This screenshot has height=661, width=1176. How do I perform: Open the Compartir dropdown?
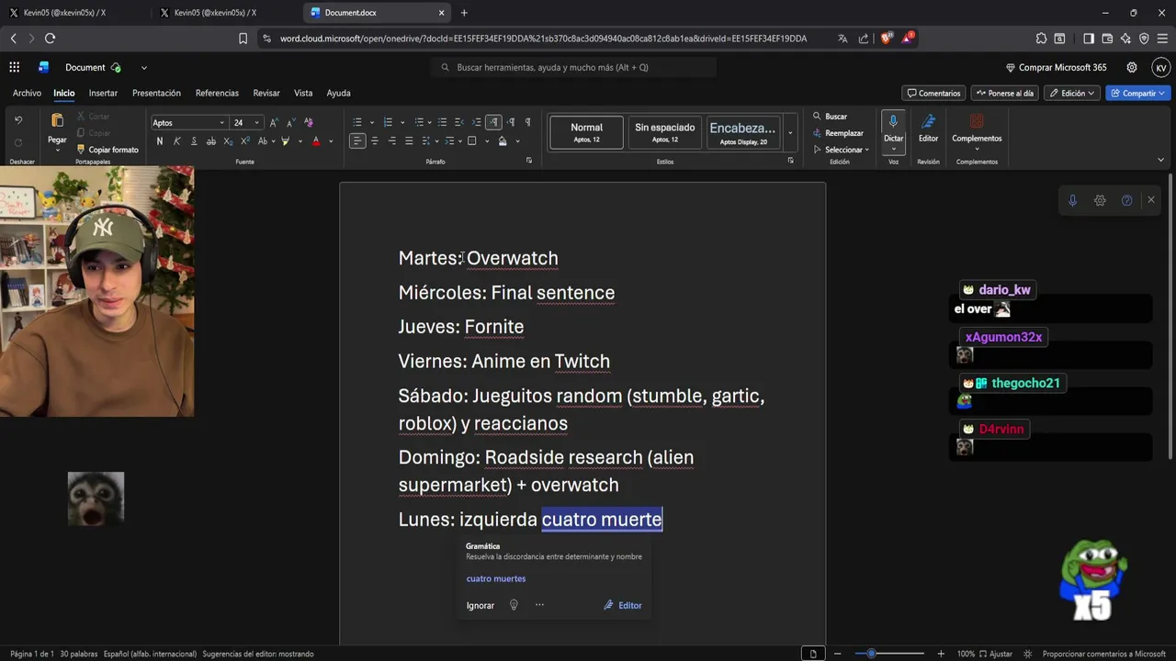coord(1138,93)
